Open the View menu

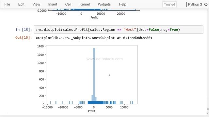click(x=36, y=4)
